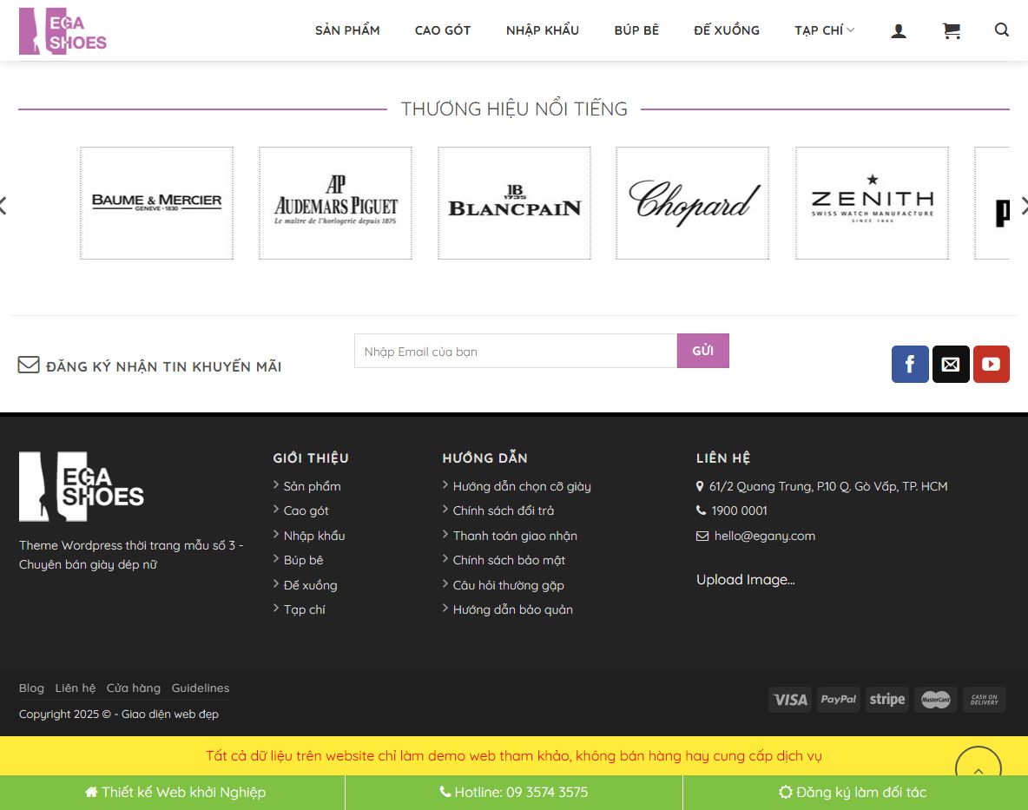The image size is (1028, 810).
Task: Open the bottom Liên hệ footer link
Action: [76, 688]
